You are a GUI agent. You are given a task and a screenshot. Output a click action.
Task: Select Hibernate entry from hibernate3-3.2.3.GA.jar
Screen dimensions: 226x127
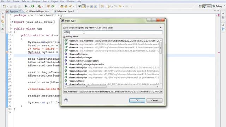pos(112,41)
